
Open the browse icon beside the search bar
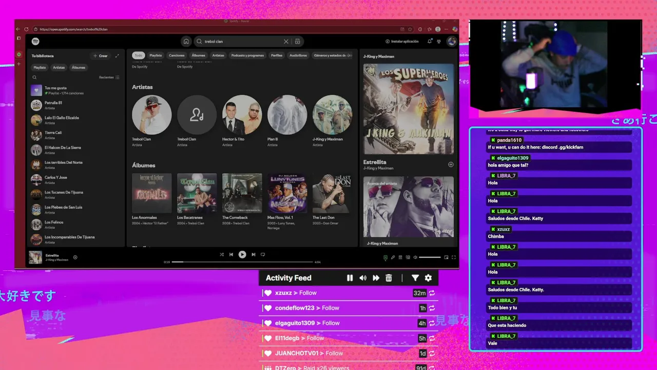(298, 41)
